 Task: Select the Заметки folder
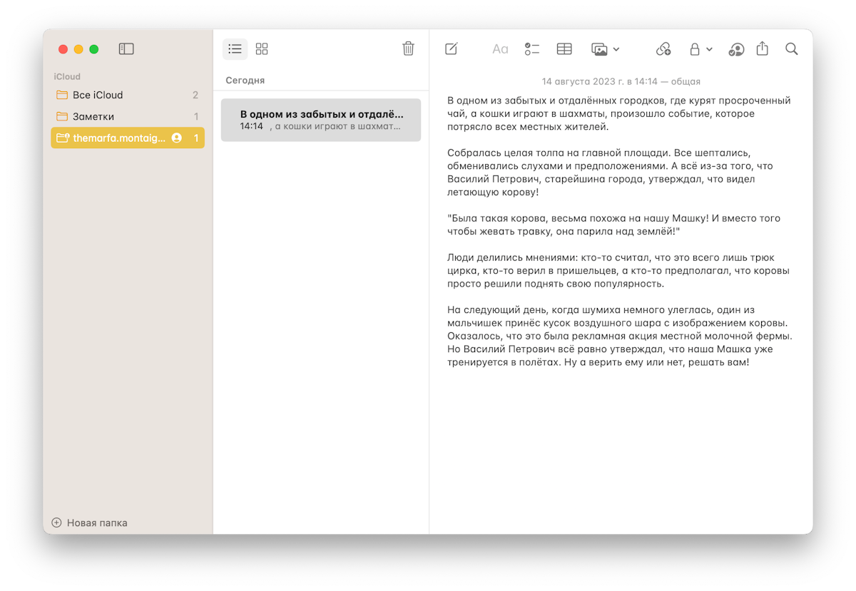pyautogui.click(x=128, y=116)
